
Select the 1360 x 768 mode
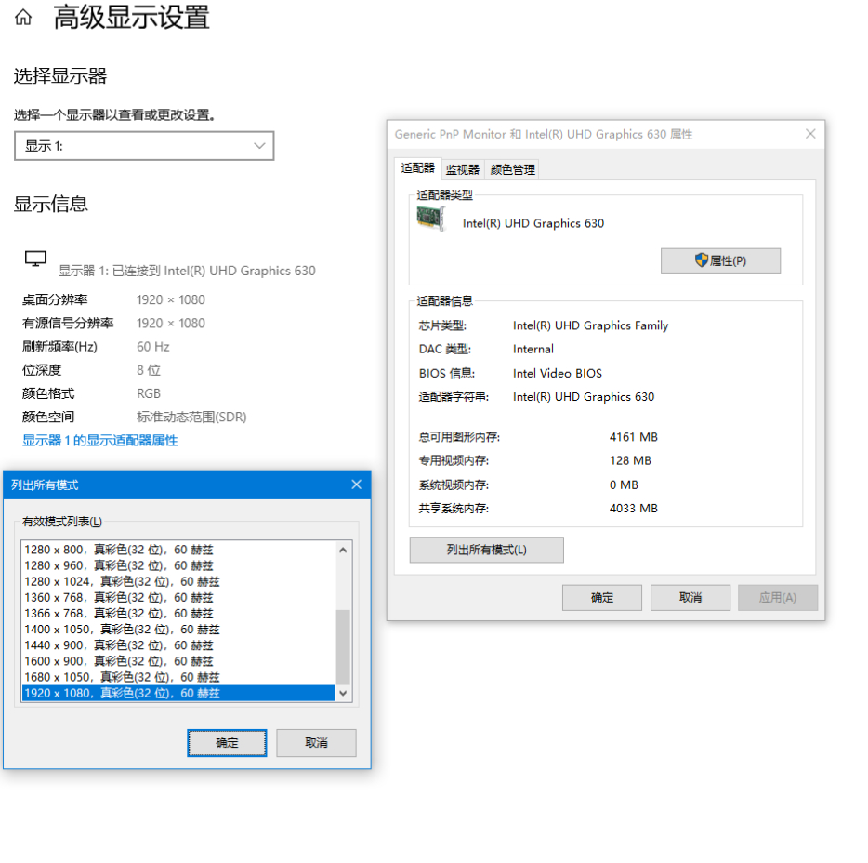tap(178, 598)
